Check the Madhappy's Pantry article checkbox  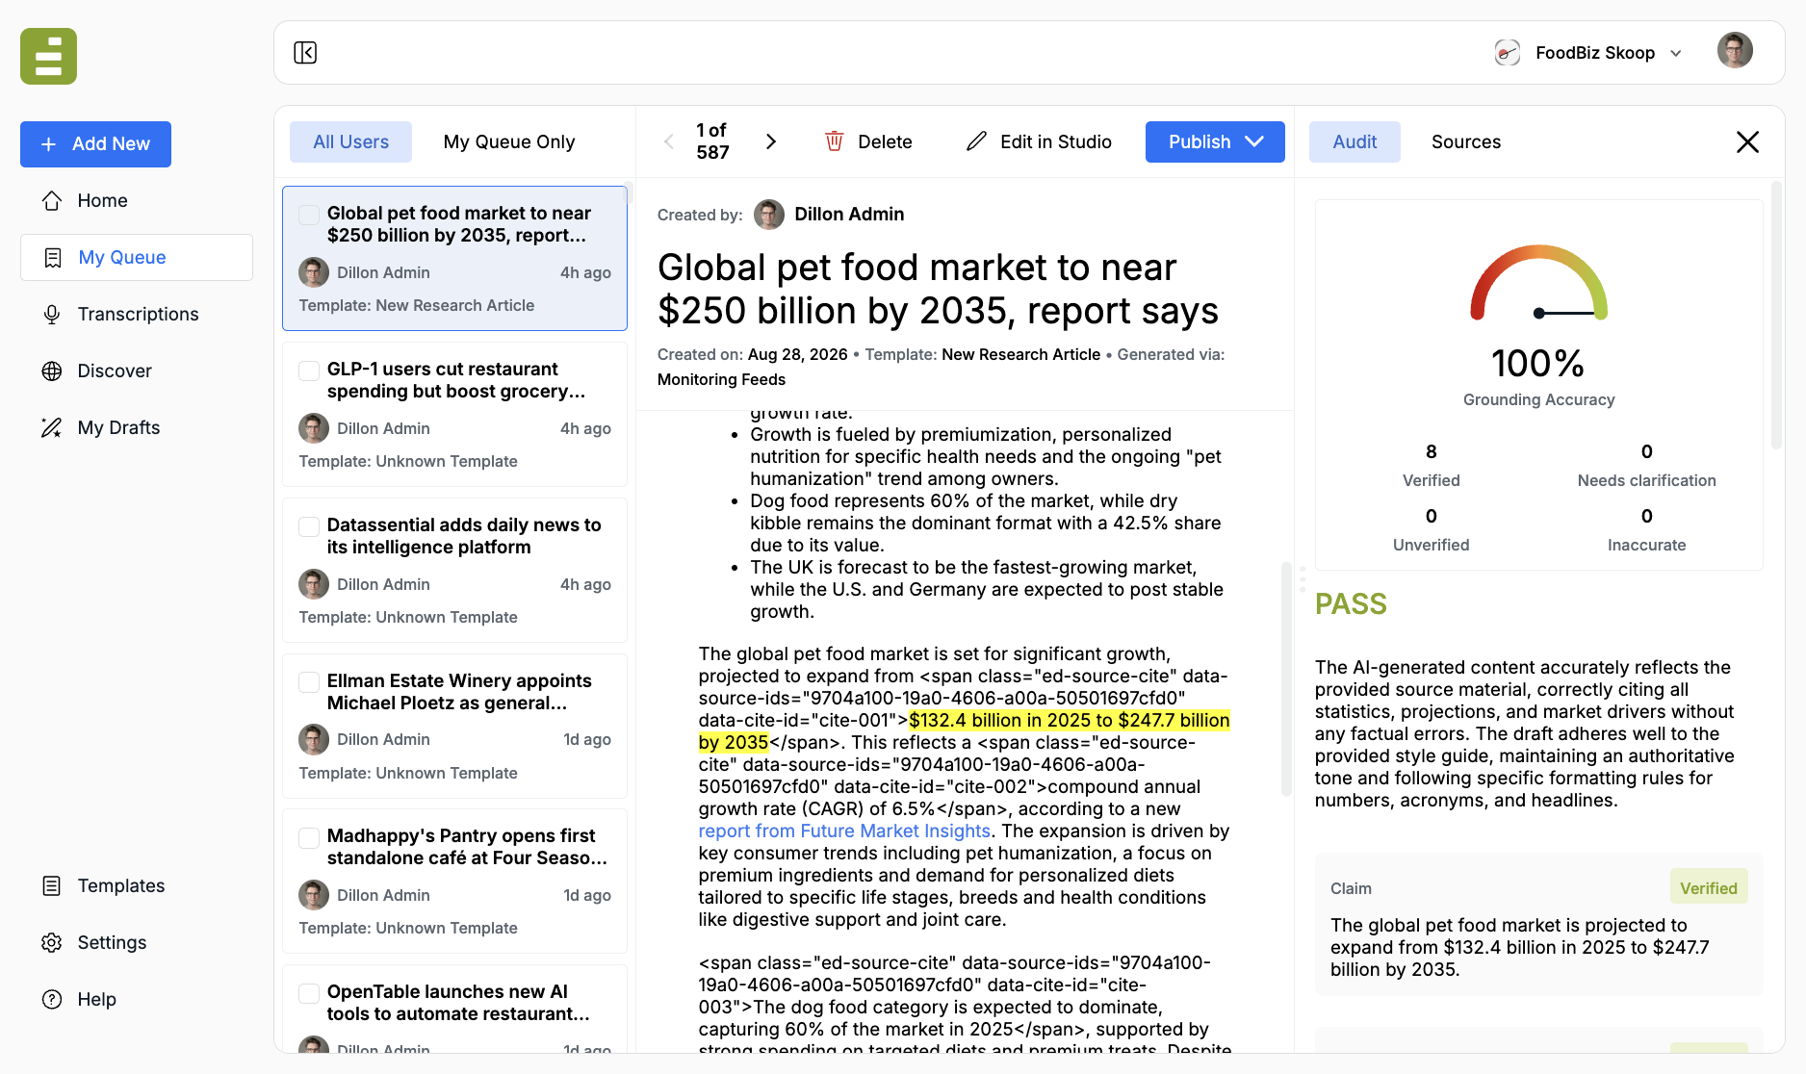[309, 836]
